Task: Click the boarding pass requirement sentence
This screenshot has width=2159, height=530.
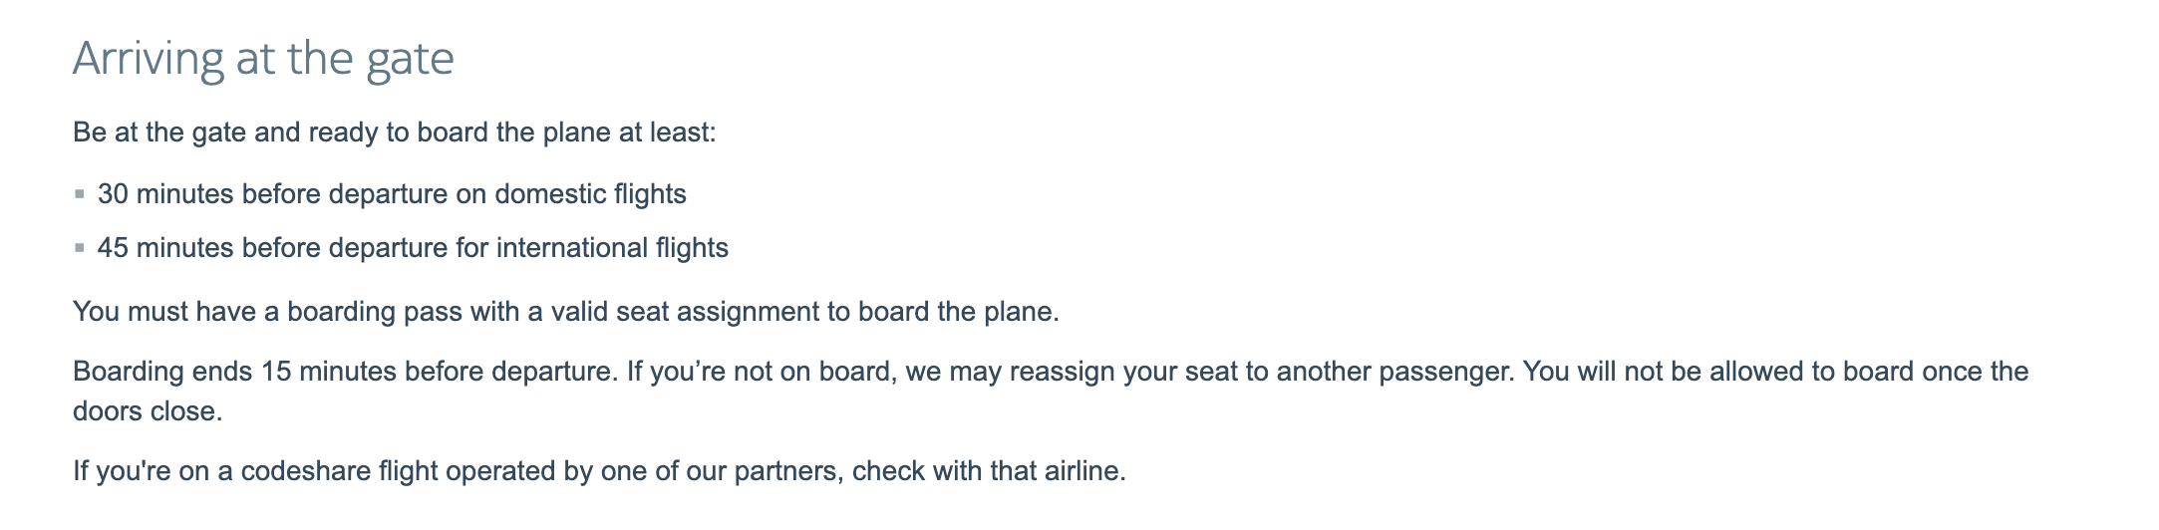Action: click(565, 312)
